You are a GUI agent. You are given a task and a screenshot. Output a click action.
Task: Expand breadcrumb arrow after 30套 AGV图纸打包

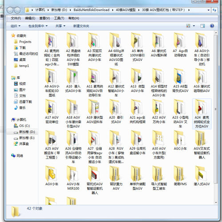189,10
